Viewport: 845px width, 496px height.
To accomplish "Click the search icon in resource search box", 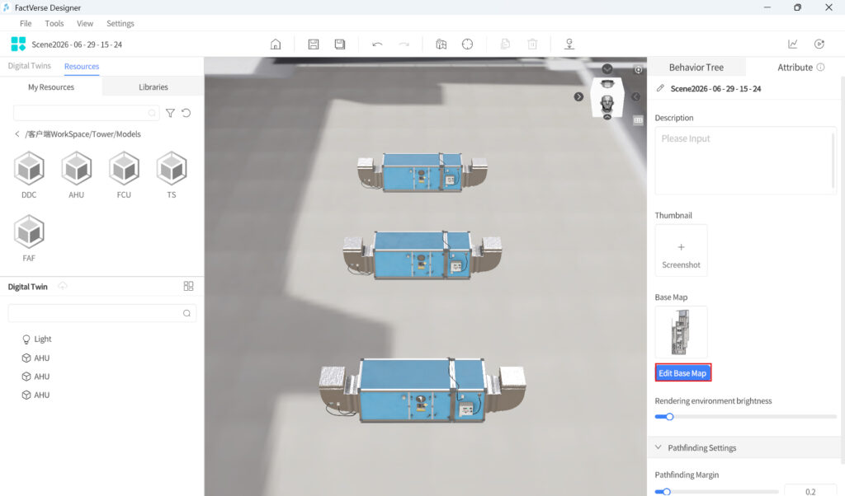I will pyautogui.click(x=152, y=113).
